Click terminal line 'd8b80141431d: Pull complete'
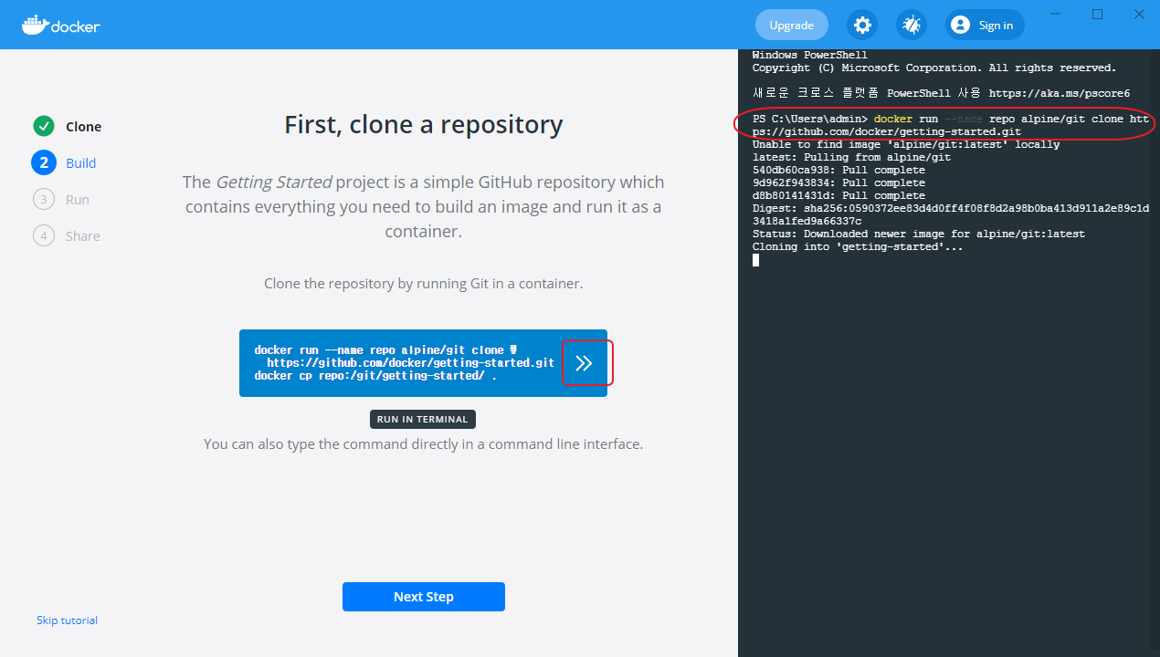The width and height of the screenshot is (1160, 657). click(838, 196)
